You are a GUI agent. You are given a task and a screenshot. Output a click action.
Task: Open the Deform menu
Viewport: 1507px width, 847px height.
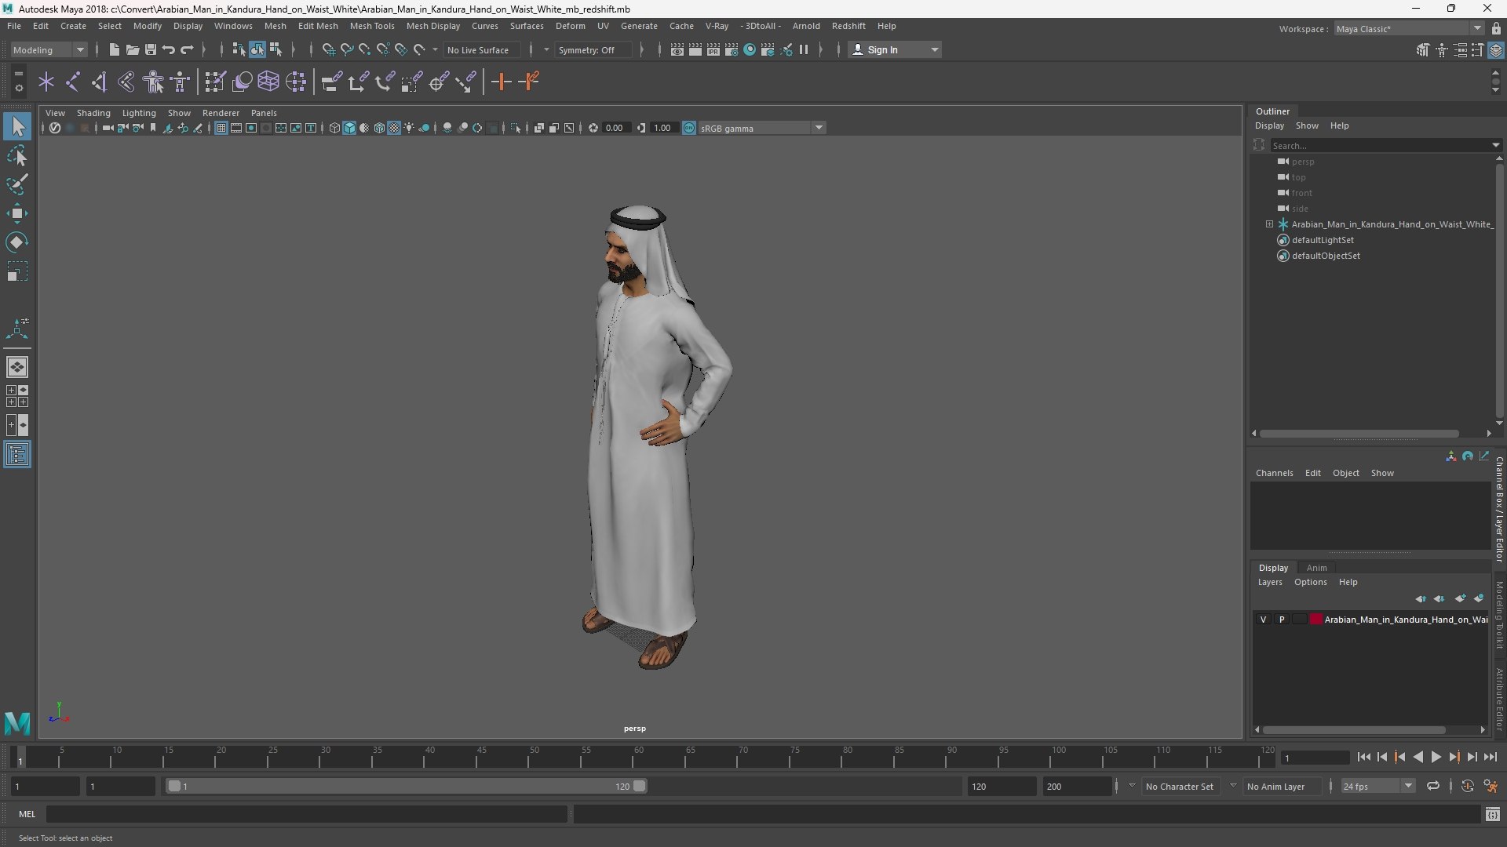point(571,26)
